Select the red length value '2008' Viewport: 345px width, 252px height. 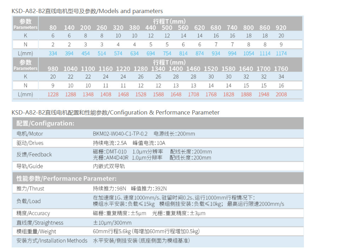281,94
